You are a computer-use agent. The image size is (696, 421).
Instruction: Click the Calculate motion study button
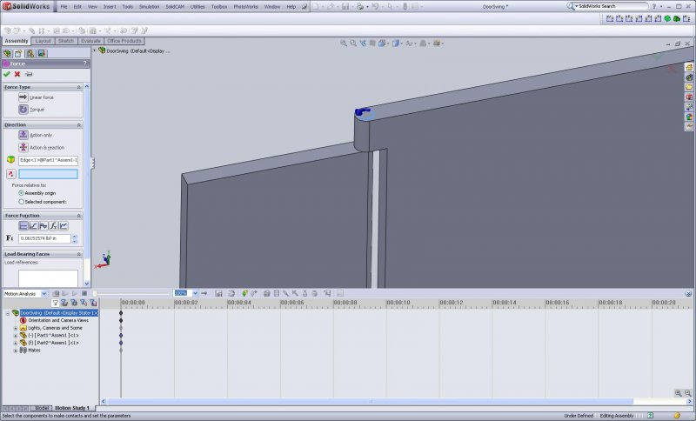click(x=56, y=293)
